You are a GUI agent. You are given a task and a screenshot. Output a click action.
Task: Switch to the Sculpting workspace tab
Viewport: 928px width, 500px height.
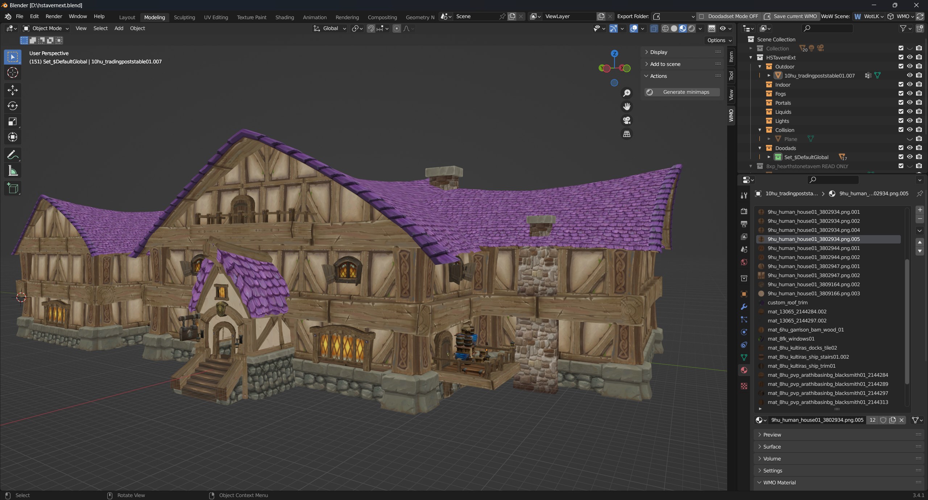pos(184,17)
